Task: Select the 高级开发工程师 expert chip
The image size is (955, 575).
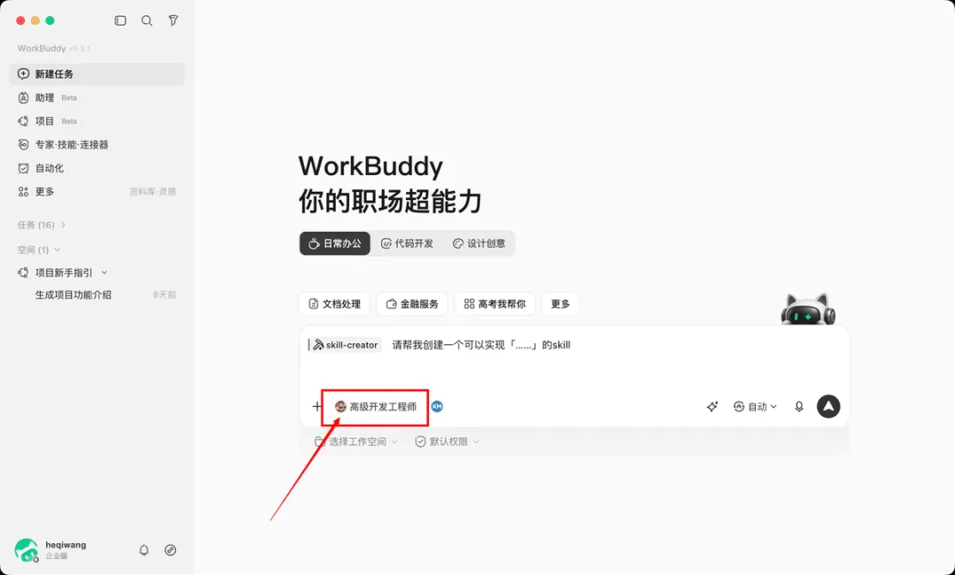Action: point(375,406)
